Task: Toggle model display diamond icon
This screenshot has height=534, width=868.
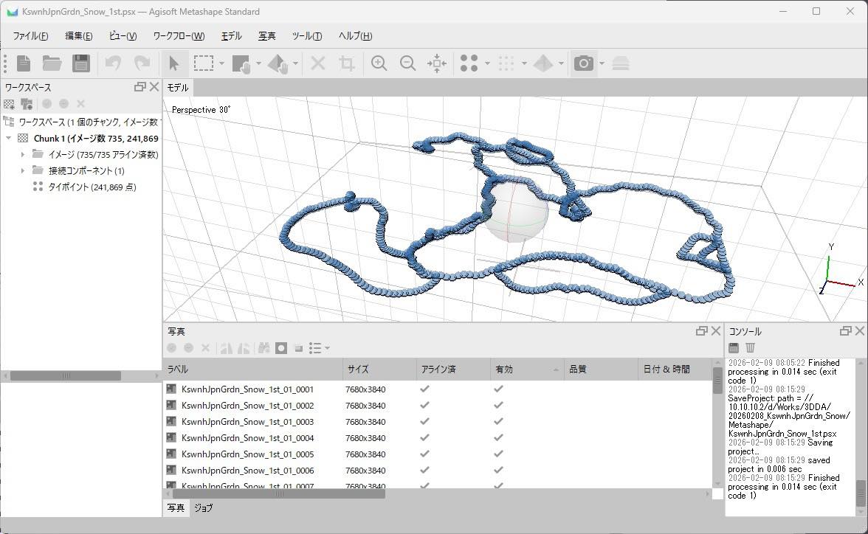Action: (543, 63)
